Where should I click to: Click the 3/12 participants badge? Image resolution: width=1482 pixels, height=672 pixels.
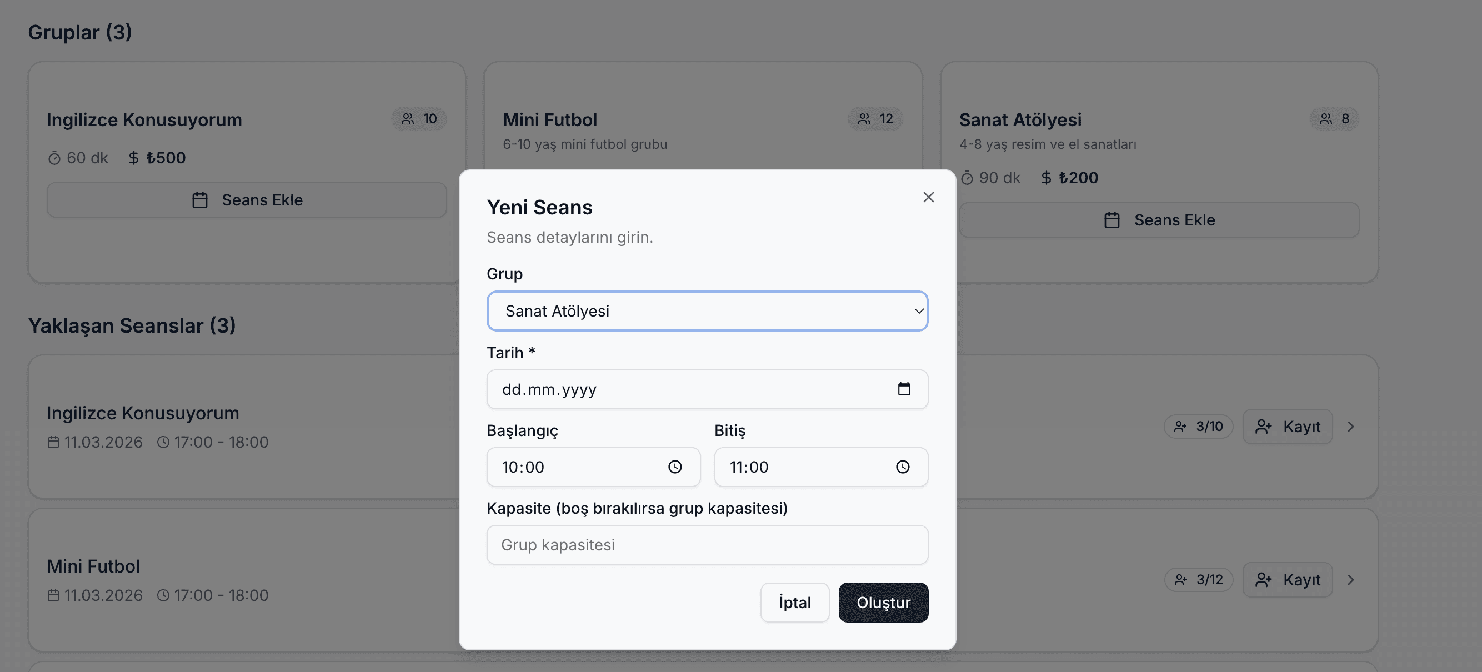coord(1198,580)
